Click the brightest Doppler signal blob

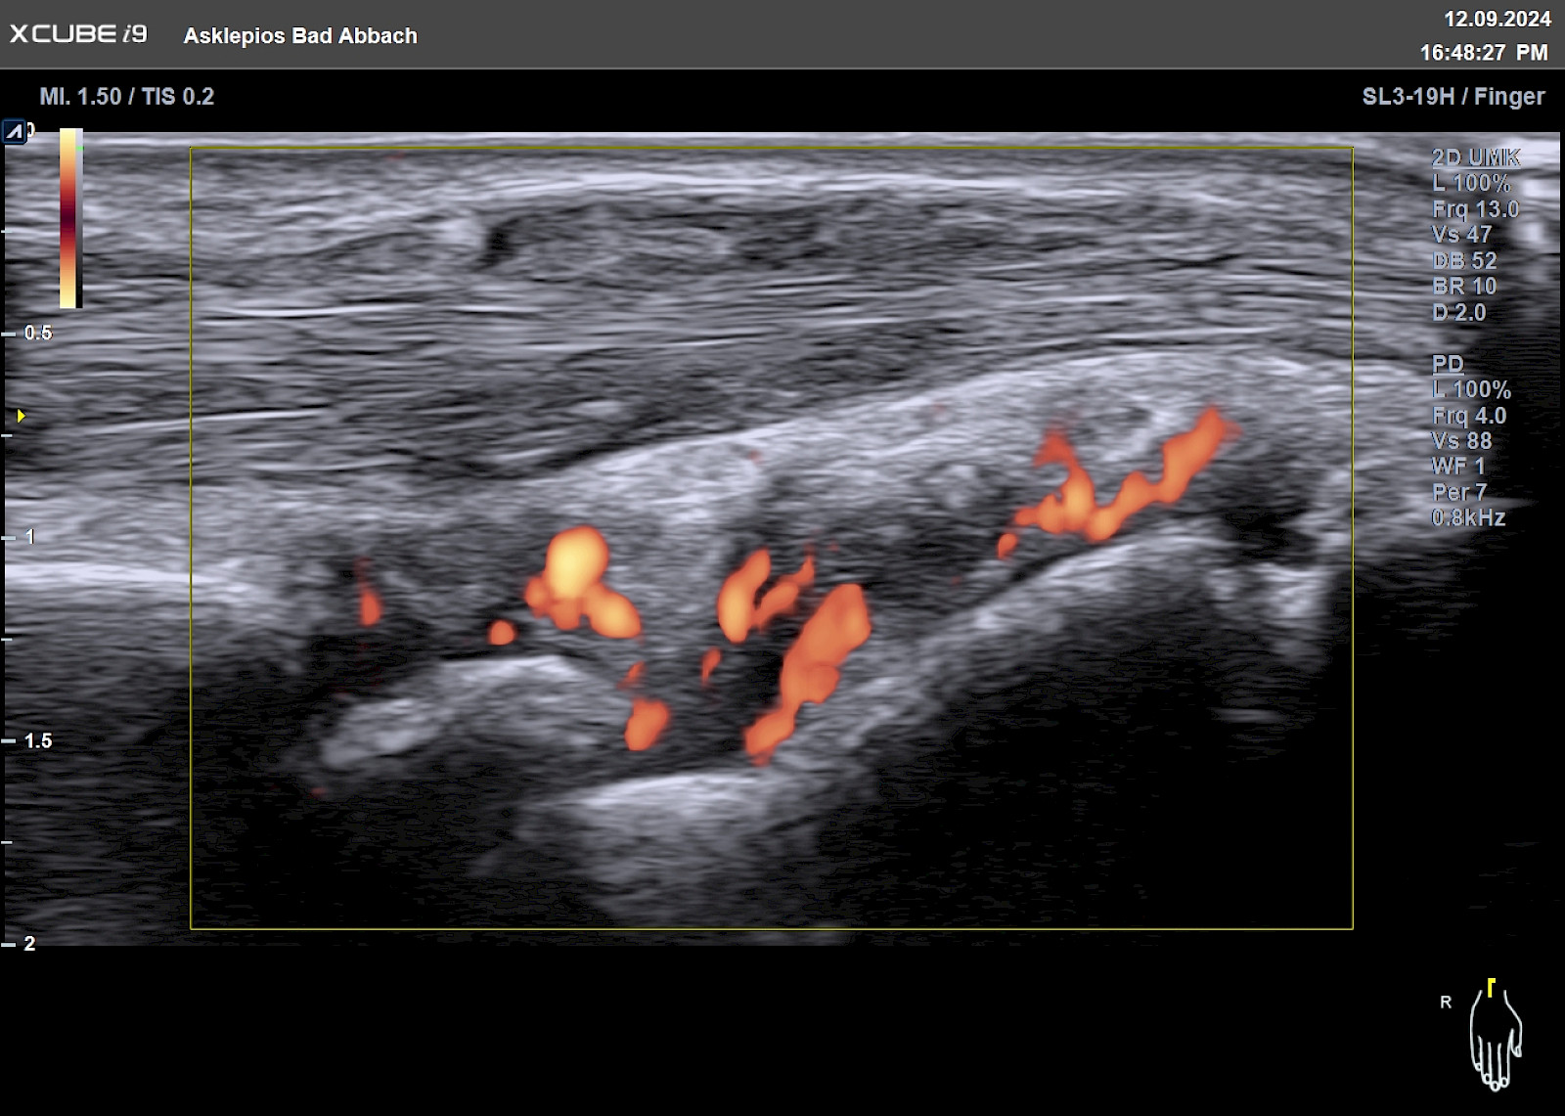576,560
